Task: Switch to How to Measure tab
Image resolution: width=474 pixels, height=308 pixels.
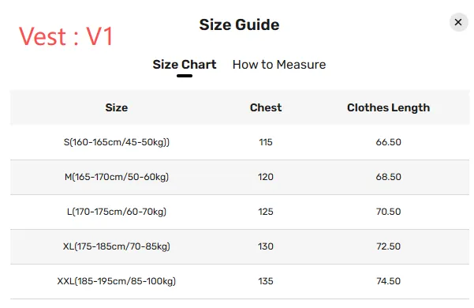Action: click(x=279, y=65)
